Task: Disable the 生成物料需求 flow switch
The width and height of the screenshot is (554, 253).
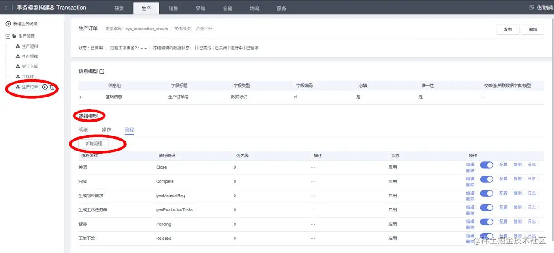Action: [487, 194]
